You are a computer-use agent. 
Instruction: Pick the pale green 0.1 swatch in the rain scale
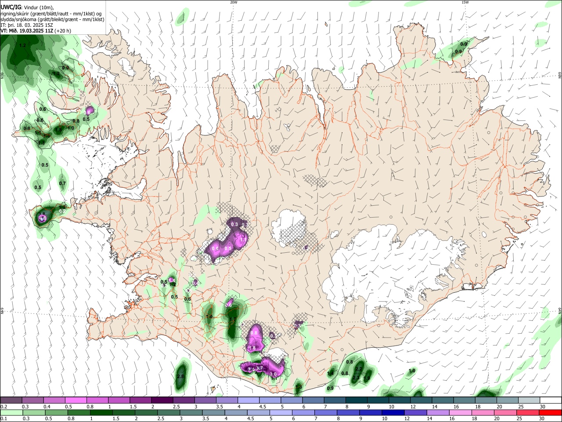[11, 412]
